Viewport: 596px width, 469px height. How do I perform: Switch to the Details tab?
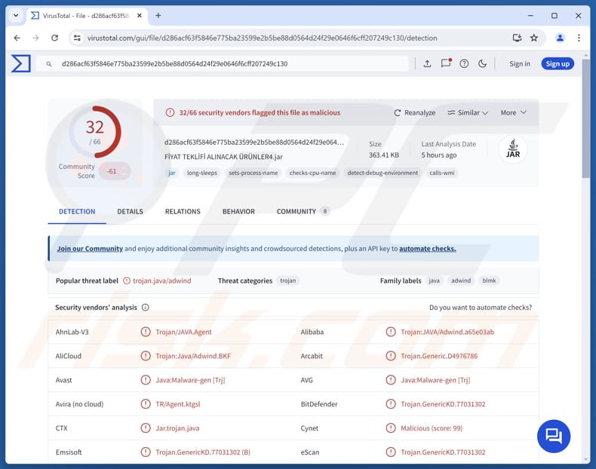tap(130, 212)
